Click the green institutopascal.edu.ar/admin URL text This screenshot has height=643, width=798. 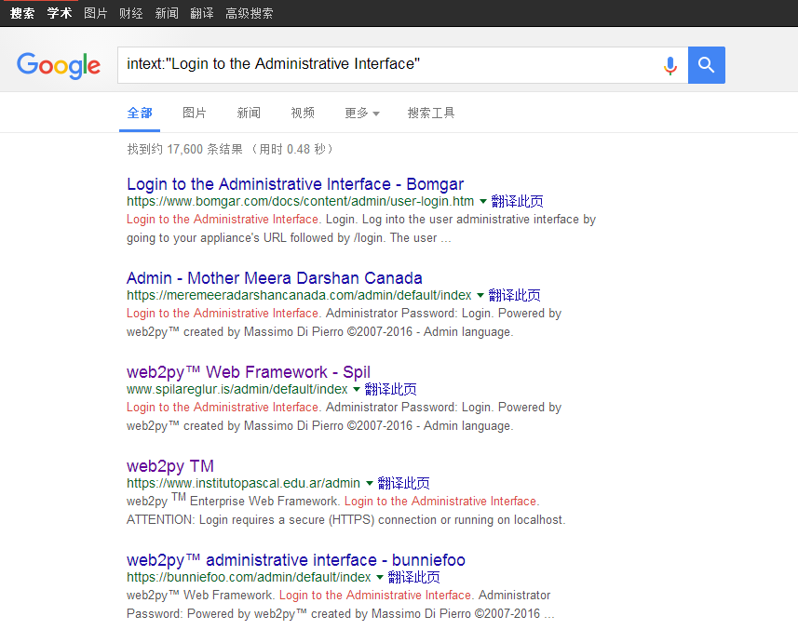[x=243, y=483]
